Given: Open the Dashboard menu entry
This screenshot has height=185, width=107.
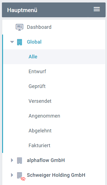Looking at the screenshot, I should pyautogui.click(x=39, y=27).
